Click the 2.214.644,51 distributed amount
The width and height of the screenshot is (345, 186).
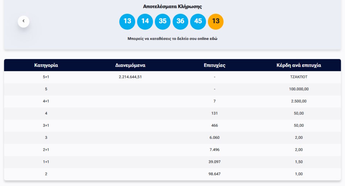tap(130, 77)
